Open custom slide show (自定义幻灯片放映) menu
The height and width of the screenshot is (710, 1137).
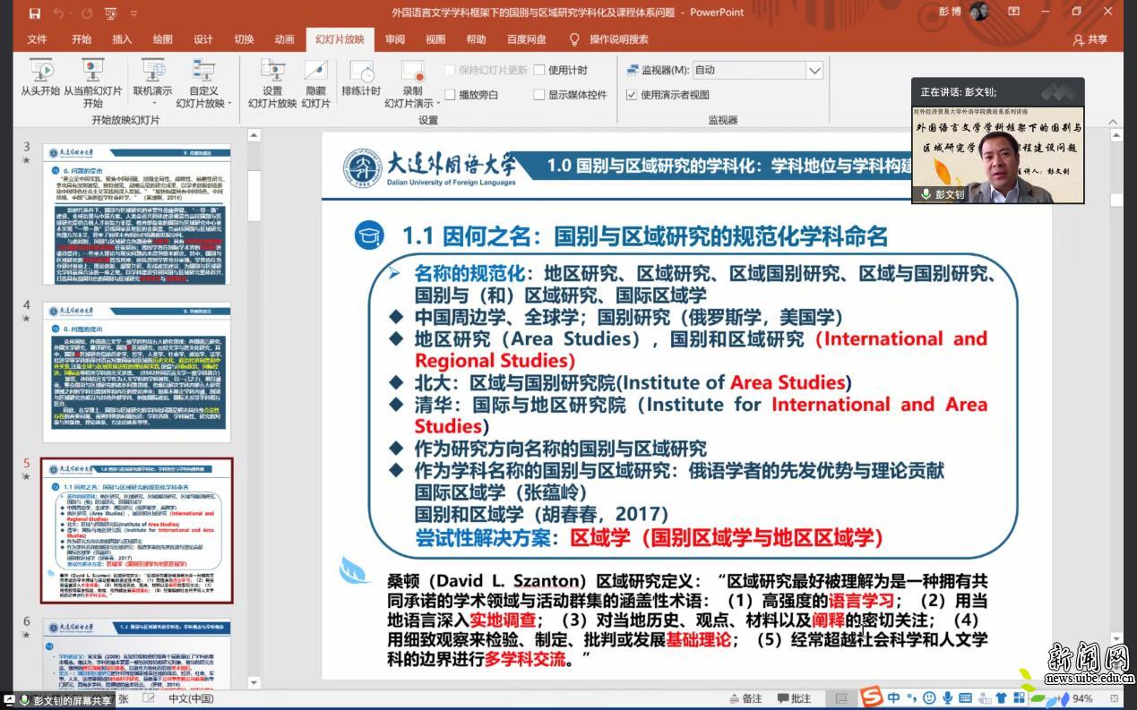click(x=203, y=83)
